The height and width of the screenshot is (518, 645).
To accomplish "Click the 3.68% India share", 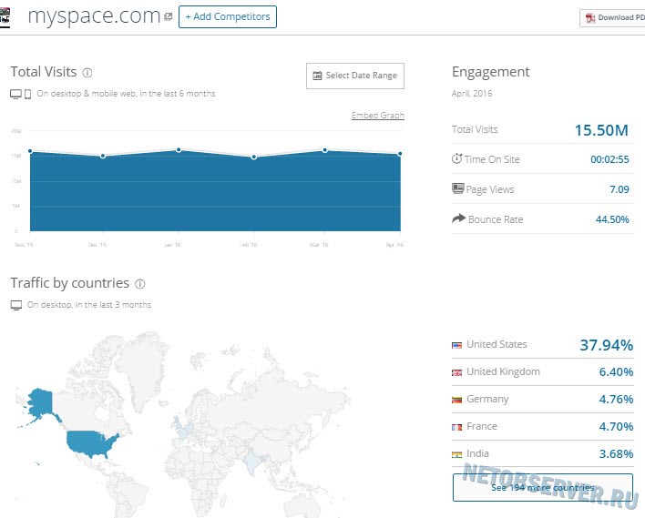I will [x=616, y=454].
